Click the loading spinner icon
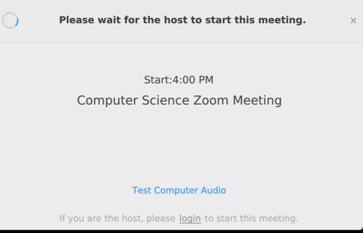363x233 pixels. click(10, 20)
